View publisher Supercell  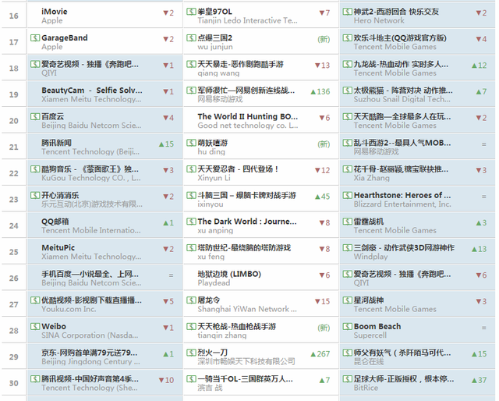pyautogui.click(x=370, y=335)
